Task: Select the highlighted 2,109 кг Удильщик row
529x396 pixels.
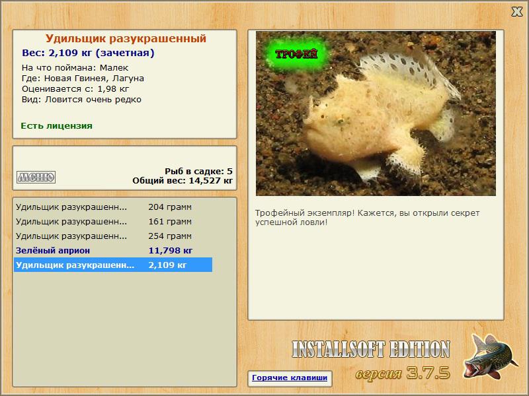Action: pos(113,265)
